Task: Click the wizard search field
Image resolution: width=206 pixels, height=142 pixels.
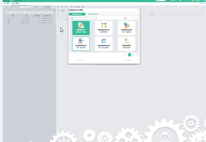Action: [83, 18]
